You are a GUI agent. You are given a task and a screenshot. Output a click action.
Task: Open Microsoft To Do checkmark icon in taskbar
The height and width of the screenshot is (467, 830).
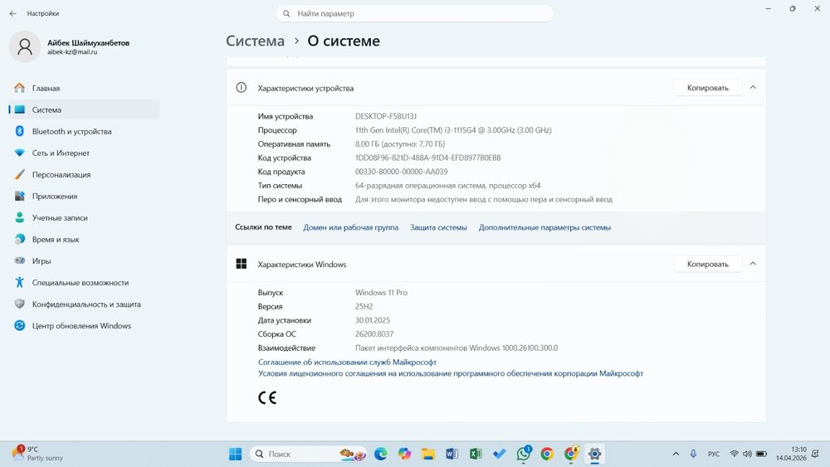point(500,454)
